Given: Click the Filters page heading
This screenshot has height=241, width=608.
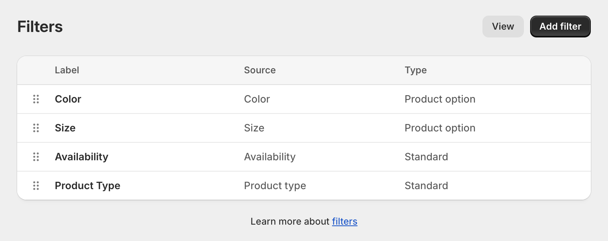Looking at the screenshot, I should (x=40, y=27).
